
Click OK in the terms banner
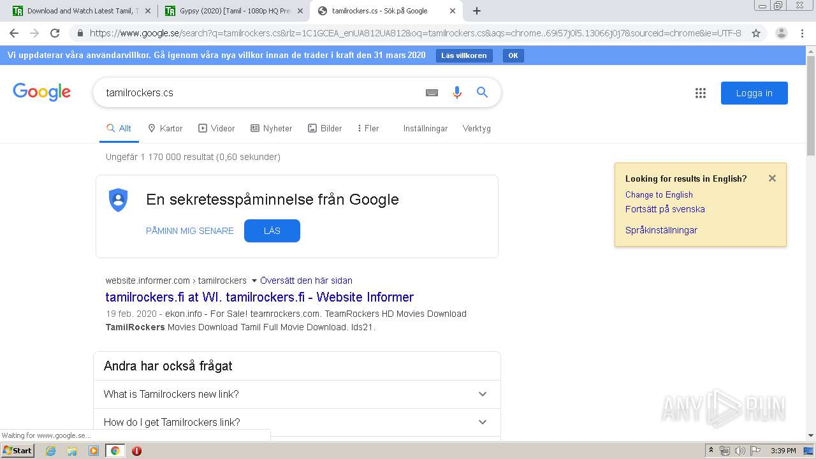(513, 55)
